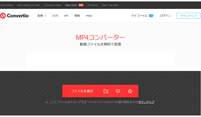The width and height of the screenshot is (201, 117).
Task: Open the OCR menu item
Action: (x=55, y=16)
